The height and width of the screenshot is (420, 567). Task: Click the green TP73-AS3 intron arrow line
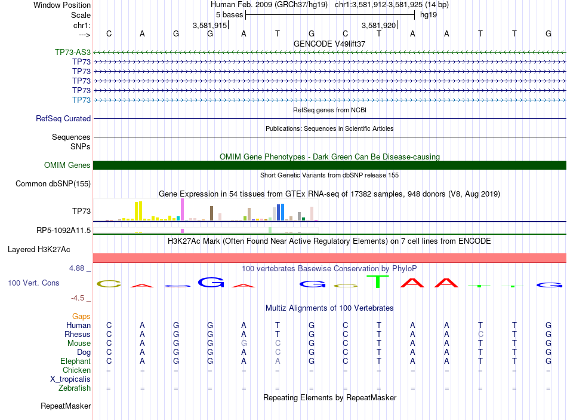pos(329,53)
